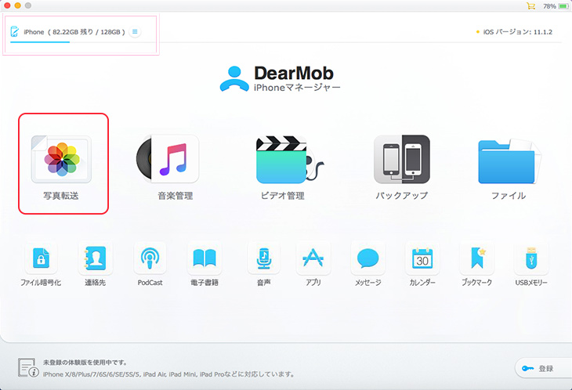Click the supported devices list text
The image size is (572, 390).
point(168,374)
